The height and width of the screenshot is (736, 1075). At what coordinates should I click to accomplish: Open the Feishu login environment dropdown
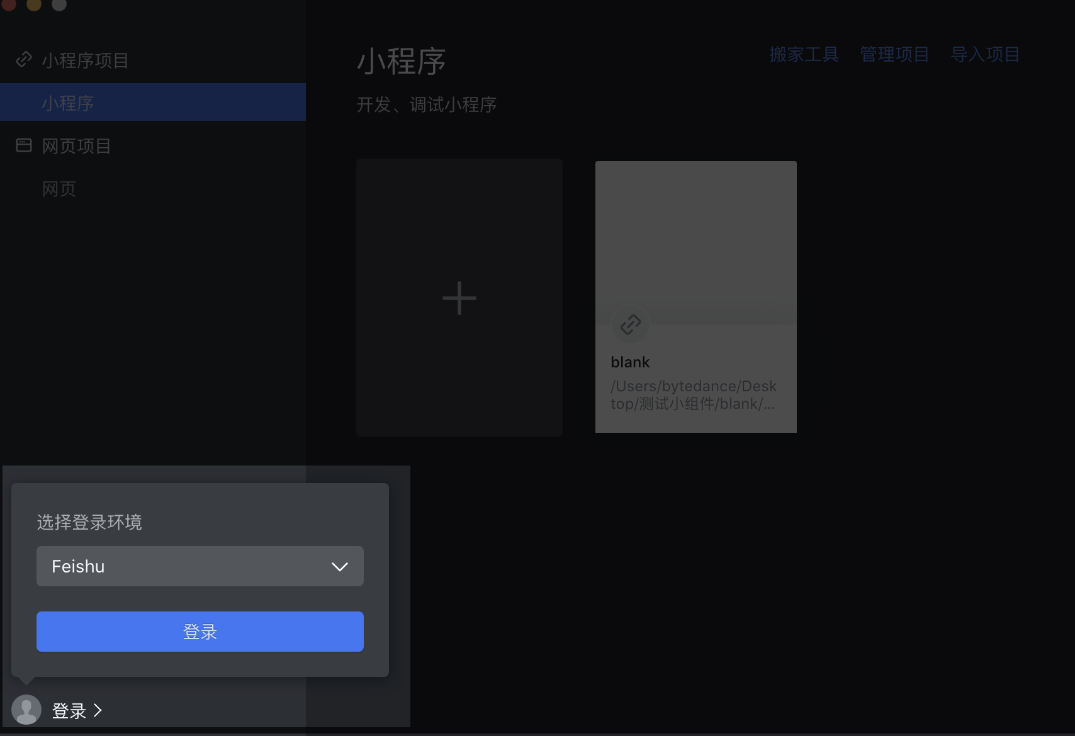coord(200,567)
